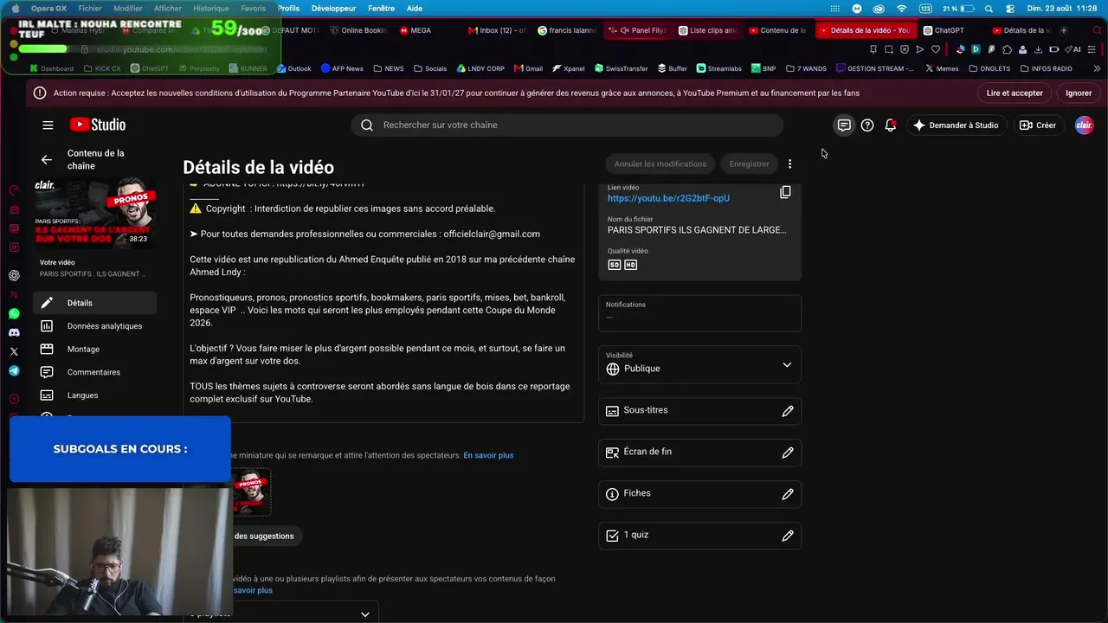Open the Aide menu
Image resolution: width=1108 pixels, height=623 pixels.
[415, 8]
